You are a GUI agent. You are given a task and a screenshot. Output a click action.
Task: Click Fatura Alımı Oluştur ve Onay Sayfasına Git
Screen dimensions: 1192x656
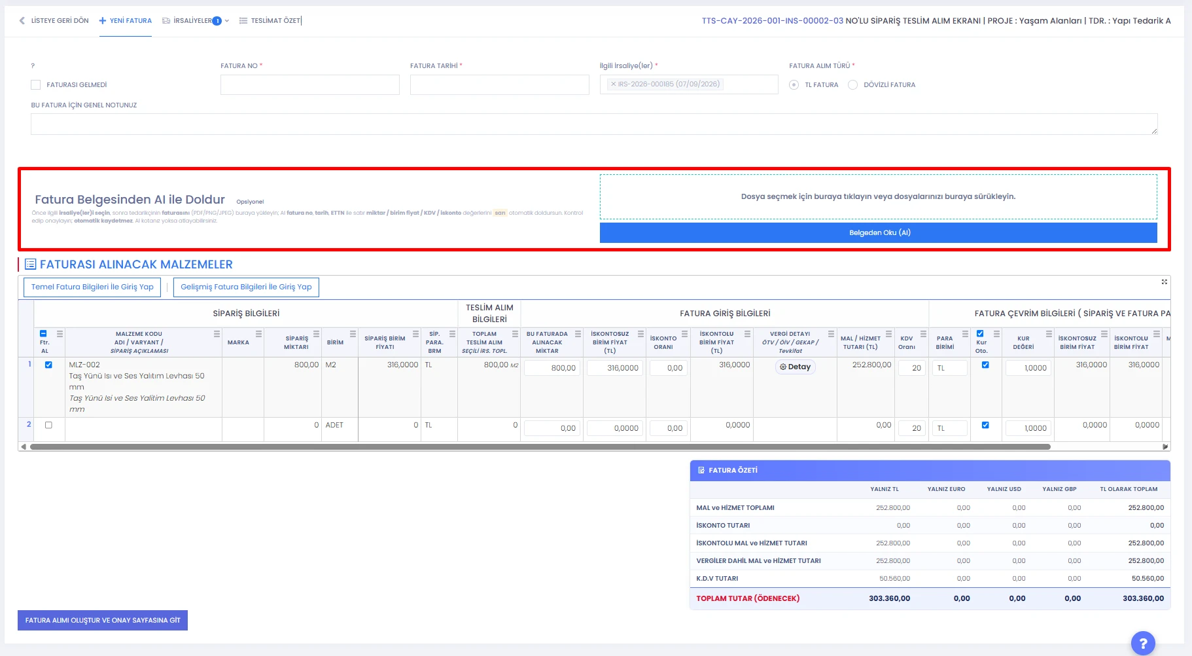(103, 621)
